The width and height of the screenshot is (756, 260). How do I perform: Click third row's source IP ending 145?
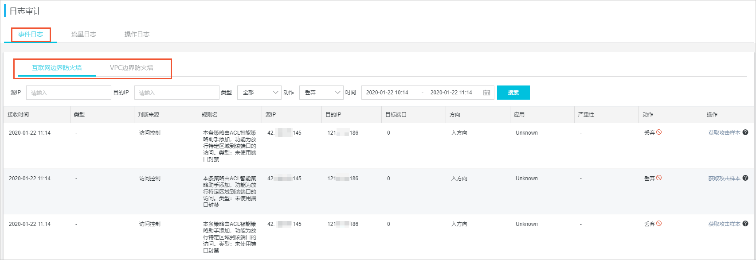(x=284, y=224)
